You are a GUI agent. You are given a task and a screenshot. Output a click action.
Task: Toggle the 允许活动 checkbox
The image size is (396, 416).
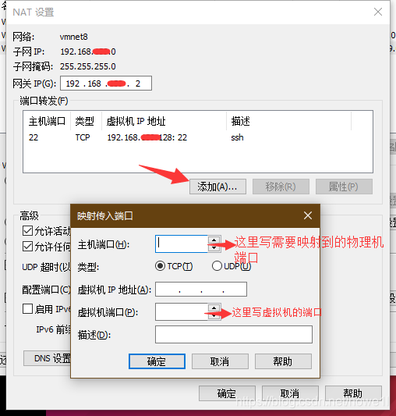(x=27, y=231)
